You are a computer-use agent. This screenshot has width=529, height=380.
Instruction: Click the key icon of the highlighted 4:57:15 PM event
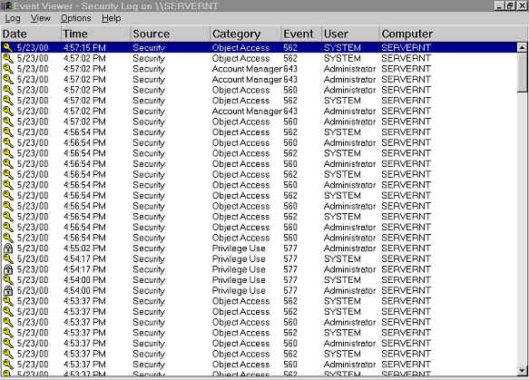pyautogui.click(x=8, y=47)
